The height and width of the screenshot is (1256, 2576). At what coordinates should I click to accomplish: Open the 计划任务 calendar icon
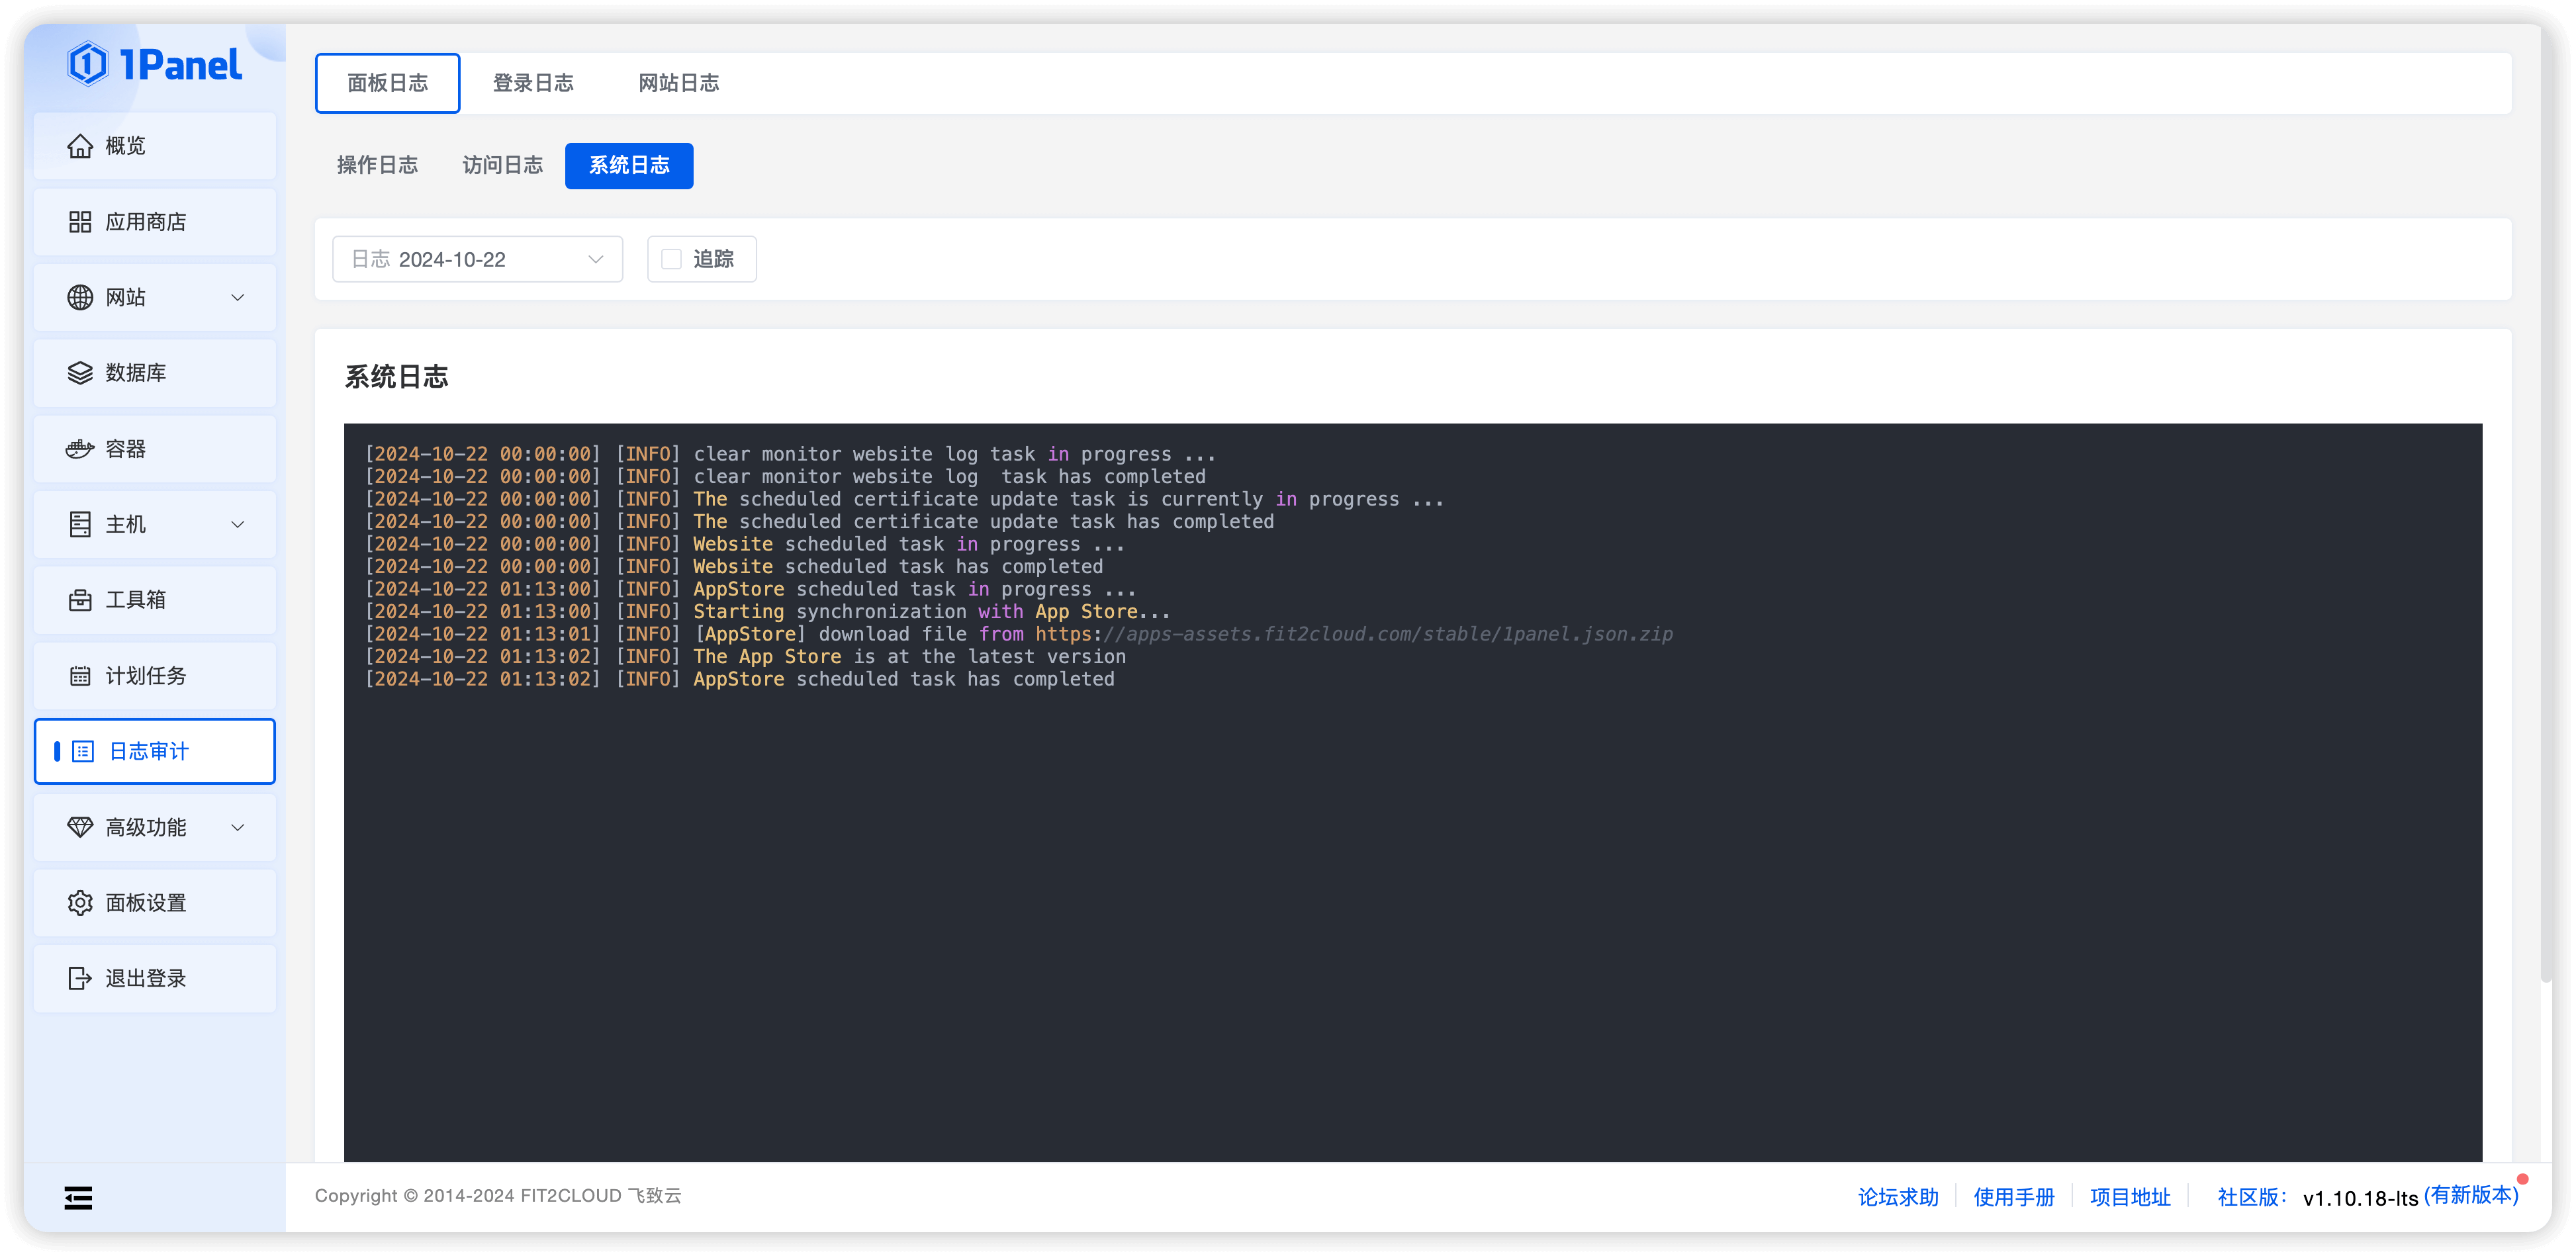80,676
